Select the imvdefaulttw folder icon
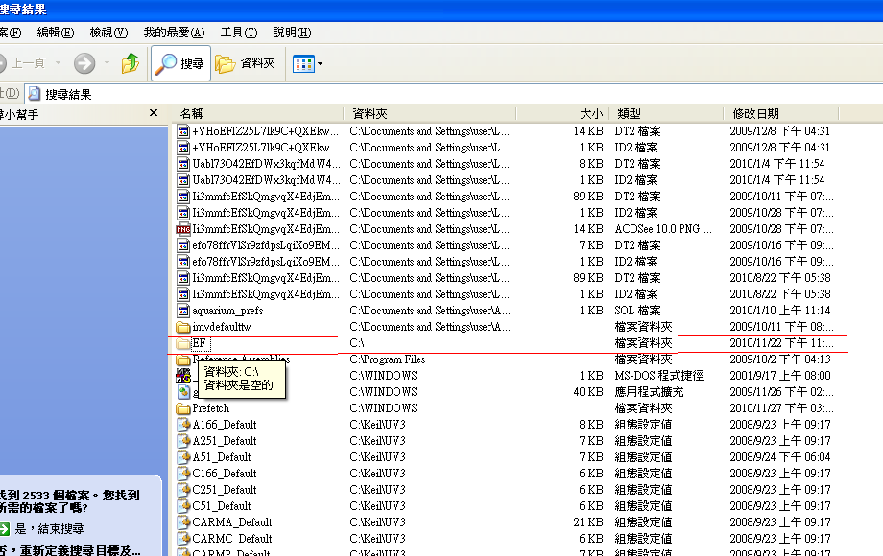This screenshot has height=556, width=883. click(182, 327)
